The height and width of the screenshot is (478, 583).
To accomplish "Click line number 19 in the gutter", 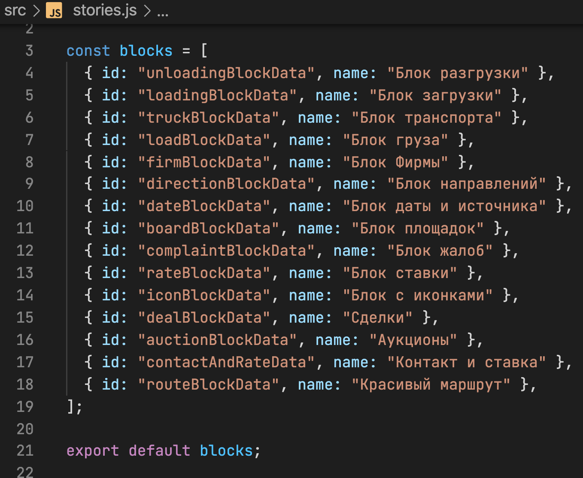I will 24,406.
